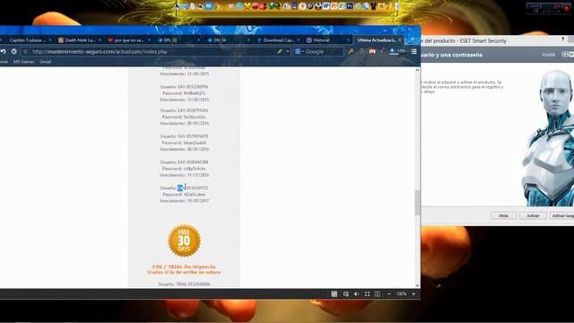Click the pencil icon in address bar
The image size is (574, 323).
click(x=280, y=52)
